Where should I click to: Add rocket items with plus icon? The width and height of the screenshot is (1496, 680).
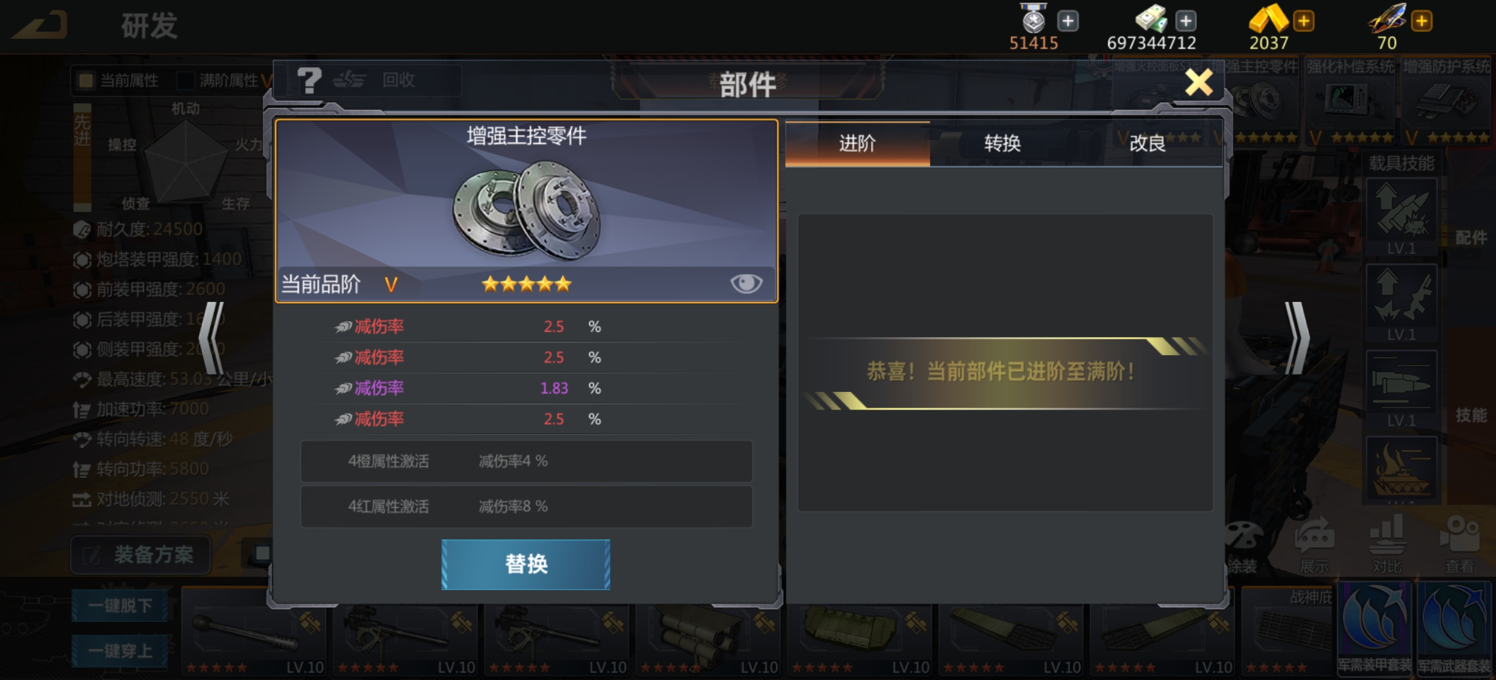1422,22
